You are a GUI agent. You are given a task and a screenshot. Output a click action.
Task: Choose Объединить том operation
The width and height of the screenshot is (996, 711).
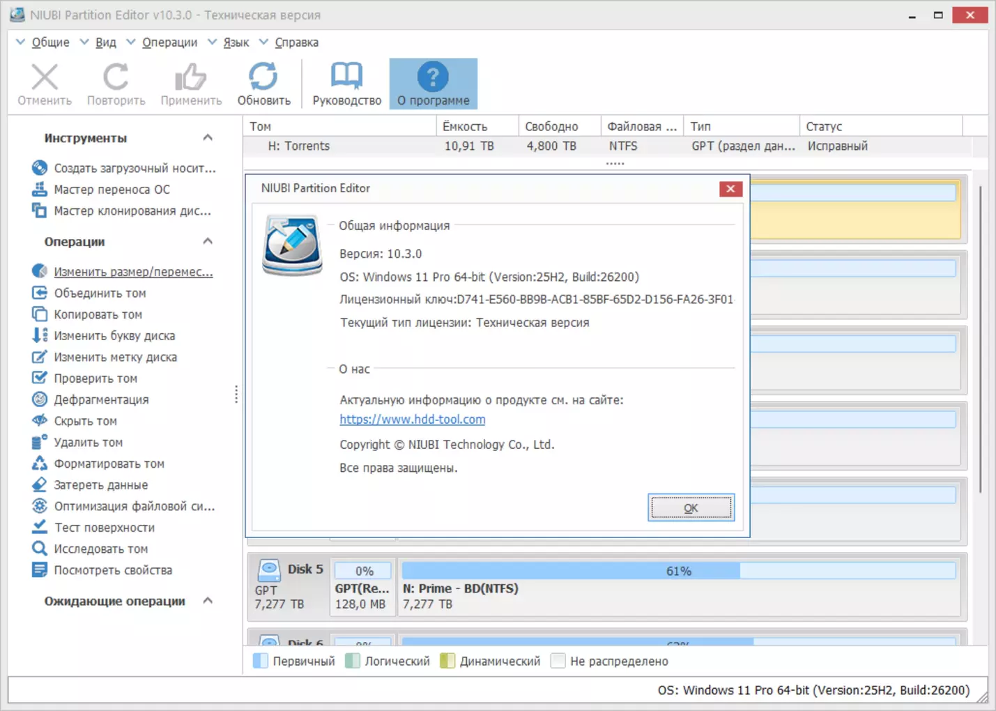click(100, 293)
